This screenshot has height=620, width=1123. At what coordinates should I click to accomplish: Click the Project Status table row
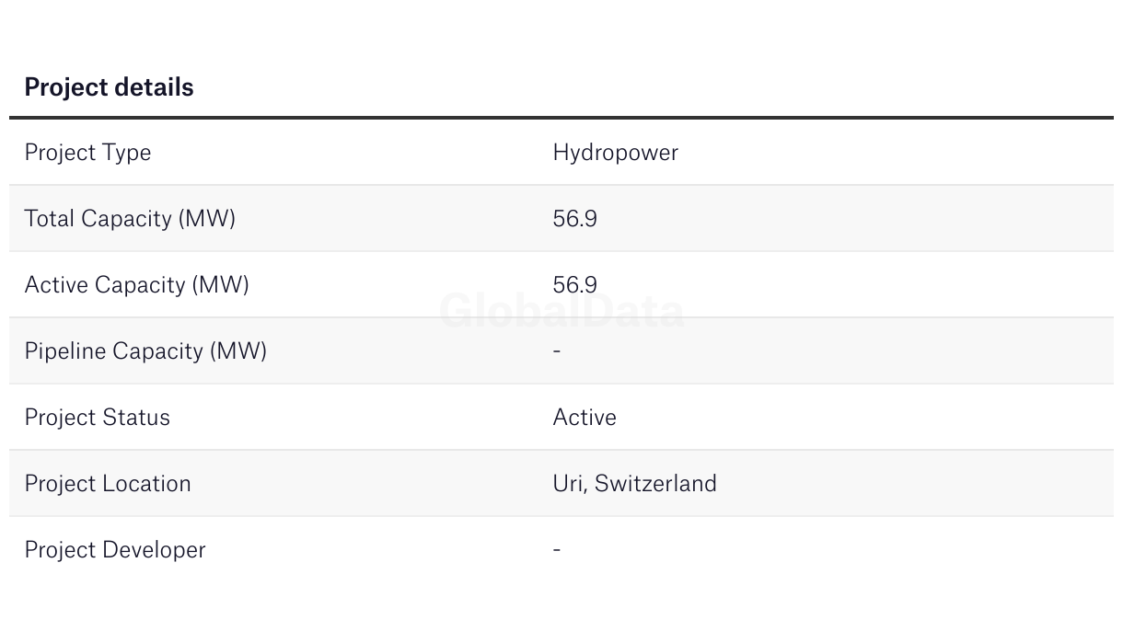click(561, 418)
